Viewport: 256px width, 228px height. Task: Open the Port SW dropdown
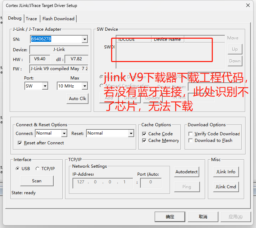45,86
